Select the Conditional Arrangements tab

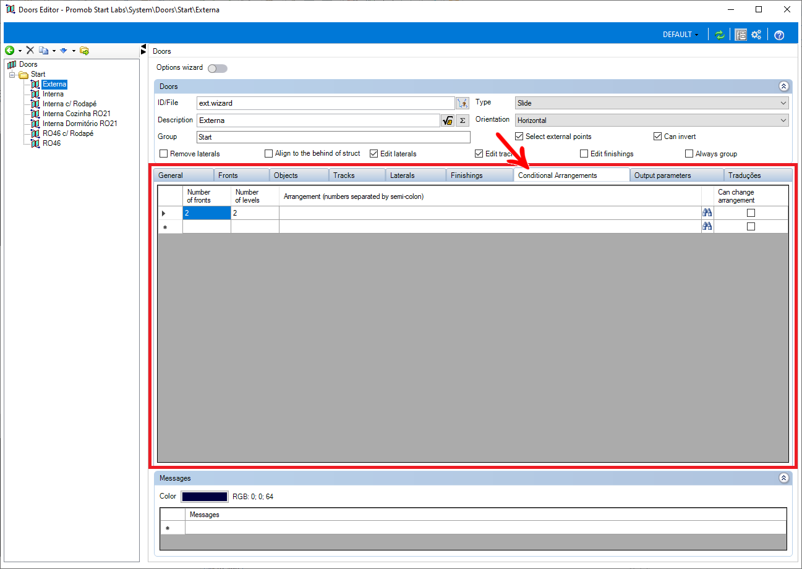(571, 175)
